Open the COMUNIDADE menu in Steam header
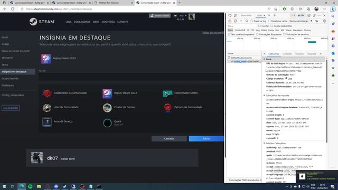Screen dimensions: 338x190 click(x=82, y=22)
